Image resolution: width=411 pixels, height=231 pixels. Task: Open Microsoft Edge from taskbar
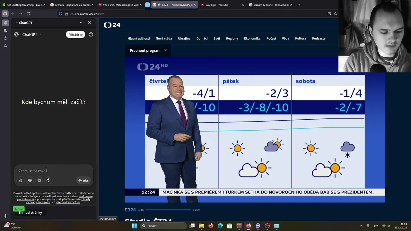[220, 226]
